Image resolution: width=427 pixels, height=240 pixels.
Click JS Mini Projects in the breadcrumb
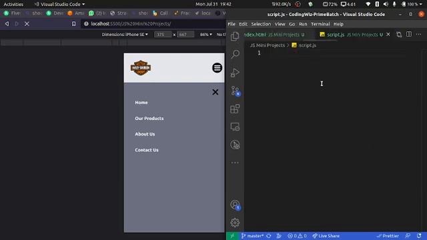(x=268, y=45)
